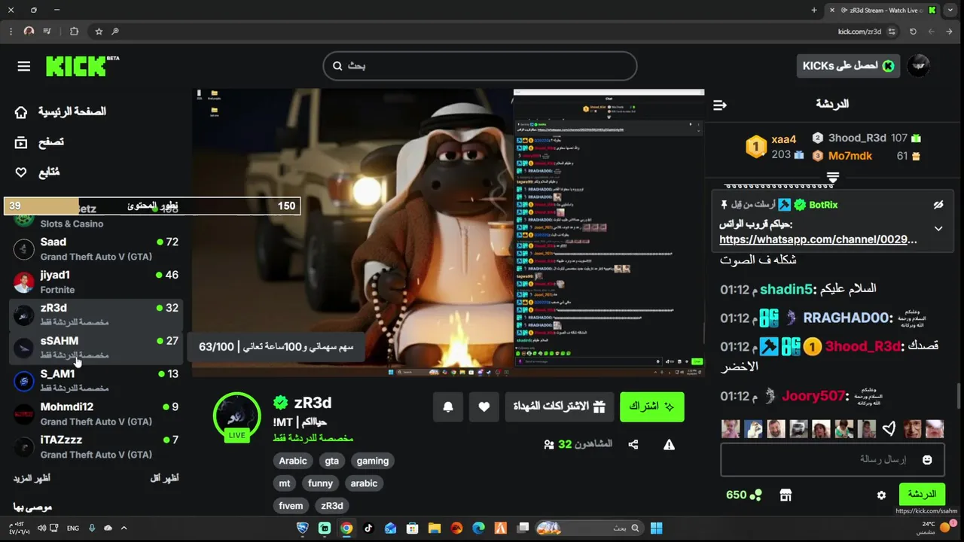
Task: Click the live stream video player
Action: 448,232
